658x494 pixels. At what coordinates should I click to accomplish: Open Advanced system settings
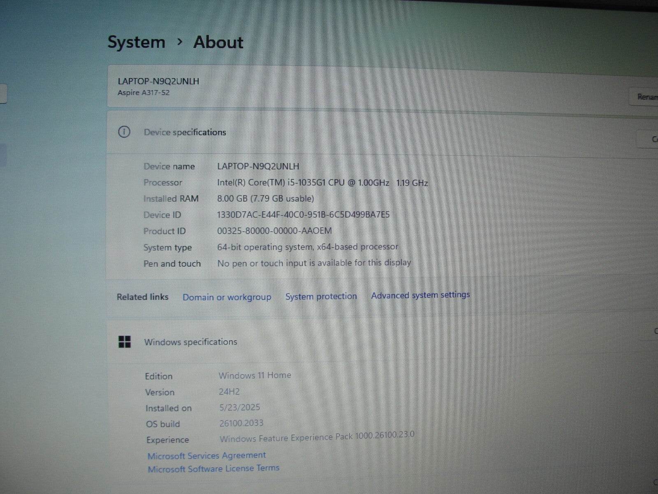420,295
